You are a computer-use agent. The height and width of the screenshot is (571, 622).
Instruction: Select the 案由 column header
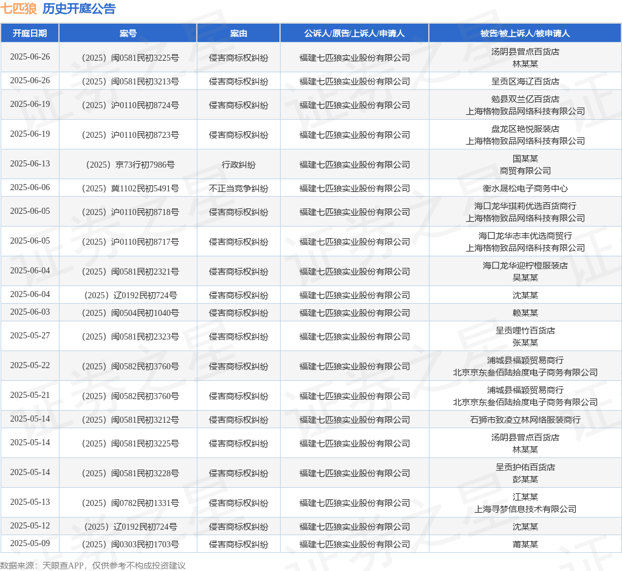click(238, 33)
